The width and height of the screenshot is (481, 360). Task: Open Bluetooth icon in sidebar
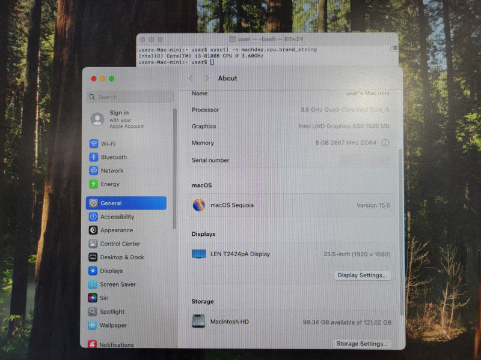(x=94, y=157)
